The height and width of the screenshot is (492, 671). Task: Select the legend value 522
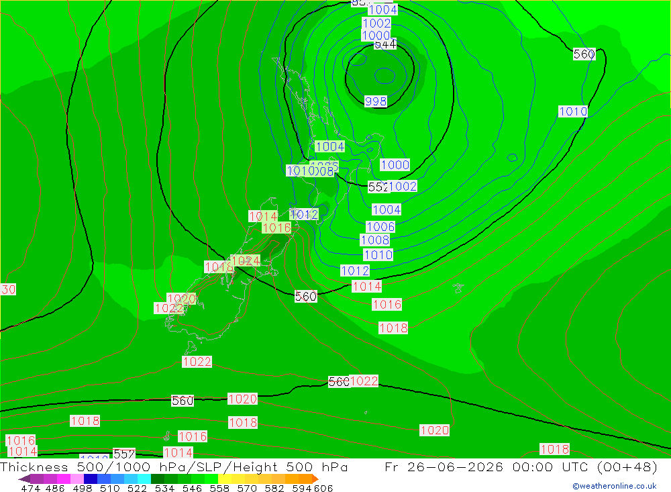tap(138, 488)
